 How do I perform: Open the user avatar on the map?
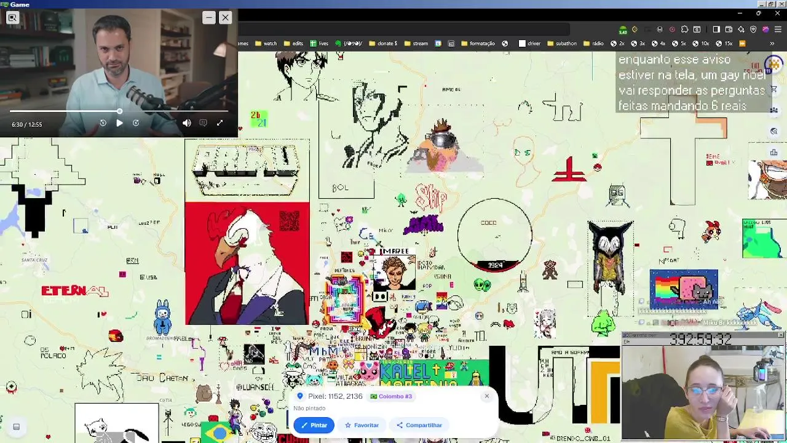pyautogui.click(x=773, y=64)
